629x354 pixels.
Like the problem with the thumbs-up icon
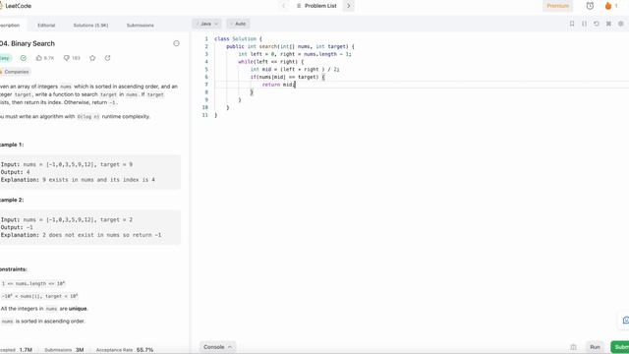click(x=39, y=58)
